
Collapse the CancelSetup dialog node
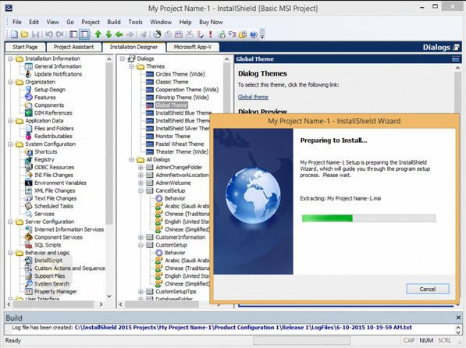(141, 190)
